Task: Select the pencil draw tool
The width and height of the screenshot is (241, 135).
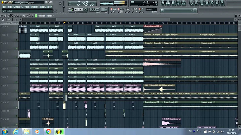Action: pyautogui.click(x=9, y=16)
